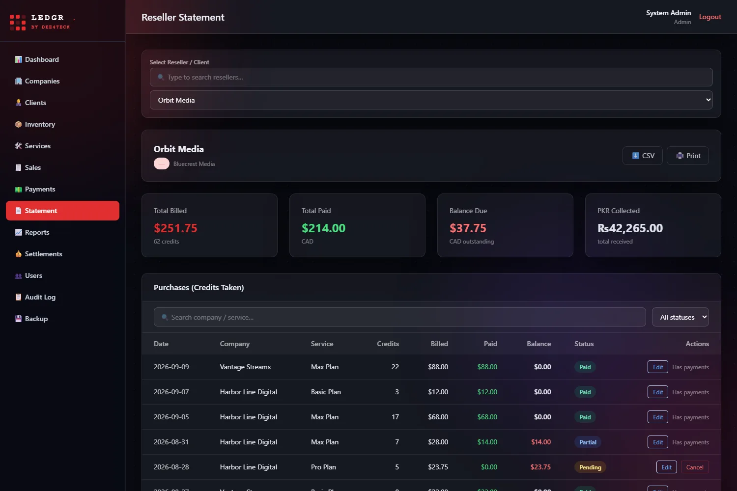Edit the 2026-08-31 Partial purchase
The height and width of the screenshot is (491, 737).
coord(658,442)
